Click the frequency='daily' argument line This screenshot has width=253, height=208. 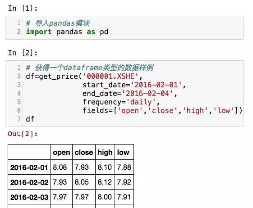121,102
